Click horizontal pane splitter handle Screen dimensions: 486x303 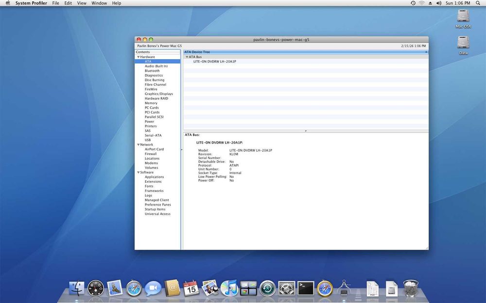(306, 131)
